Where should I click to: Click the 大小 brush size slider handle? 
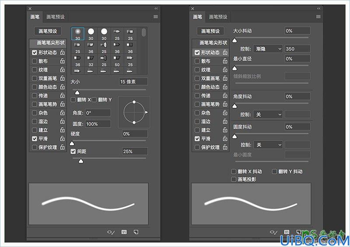(x=77, y=92)
